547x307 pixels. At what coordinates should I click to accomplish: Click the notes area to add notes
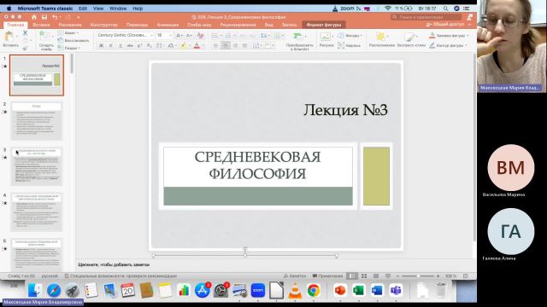click(275, 264)
